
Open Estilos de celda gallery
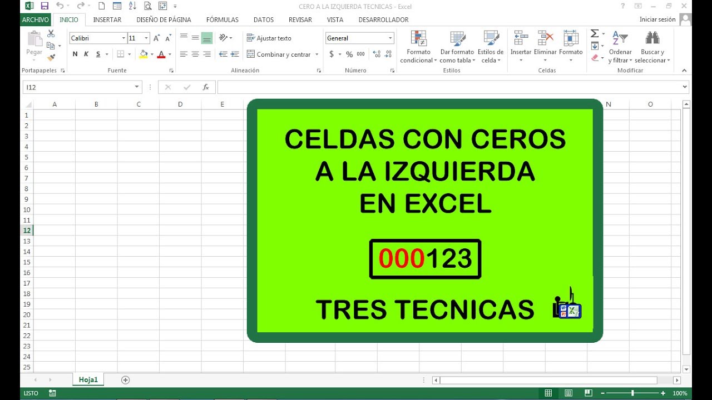click(491, 47)
